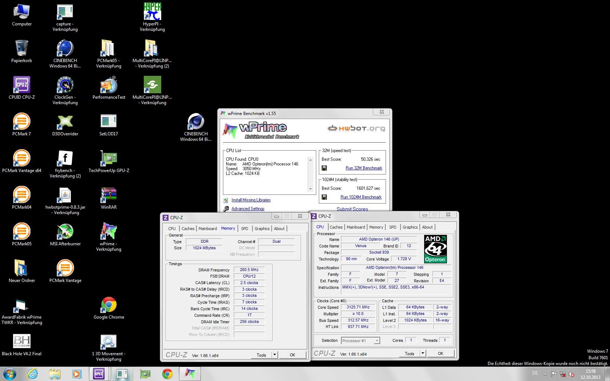This screenshot has width=610, height=381.
Task: Select the PCMark Vantage x64 shortcut
Action: (x=22, y=161)
